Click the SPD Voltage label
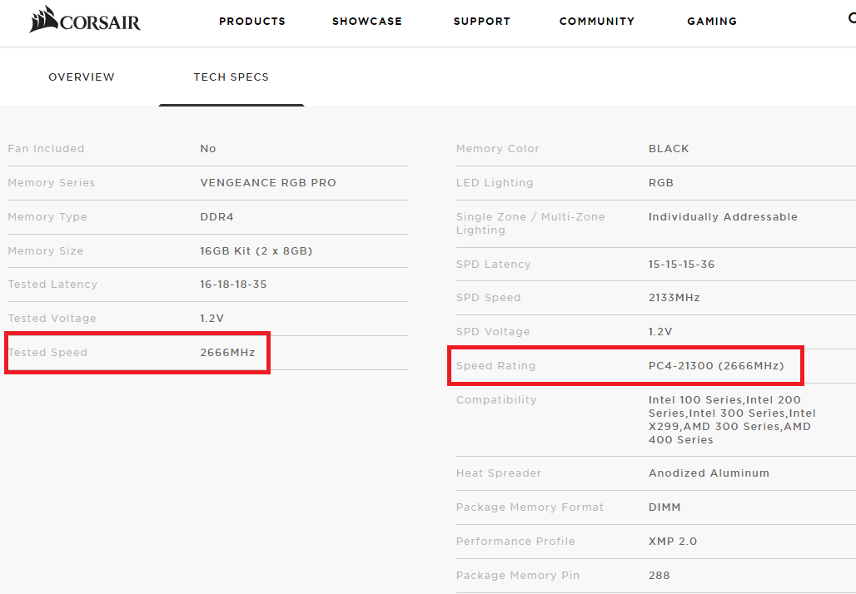 pos(493,332)
